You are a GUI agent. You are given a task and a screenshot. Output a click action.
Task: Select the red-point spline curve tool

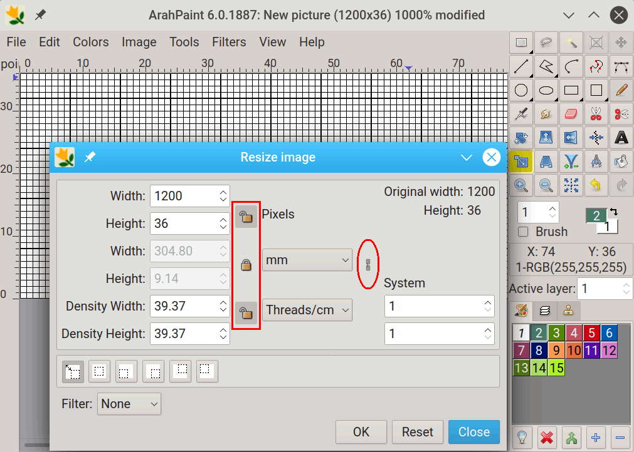pos(596,66)
